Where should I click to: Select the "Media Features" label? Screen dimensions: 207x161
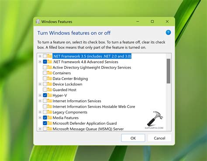(x=66, y=118)
